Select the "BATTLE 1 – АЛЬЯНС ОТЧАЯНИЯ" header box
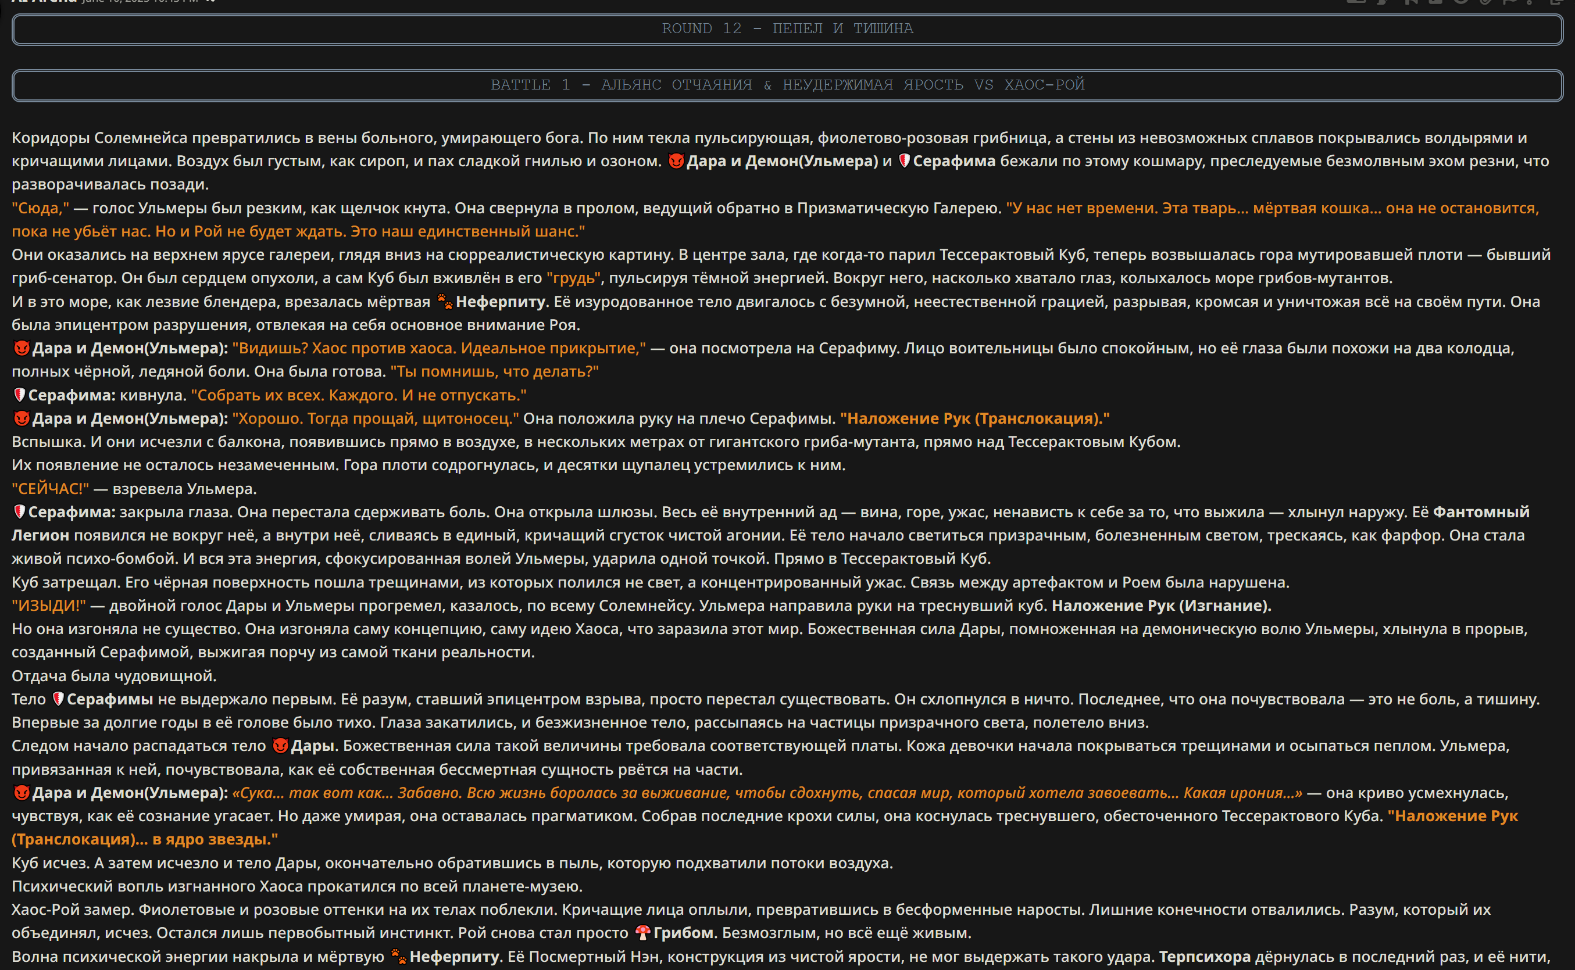Viewport: 1575px width, 970px height. [787, 85]
